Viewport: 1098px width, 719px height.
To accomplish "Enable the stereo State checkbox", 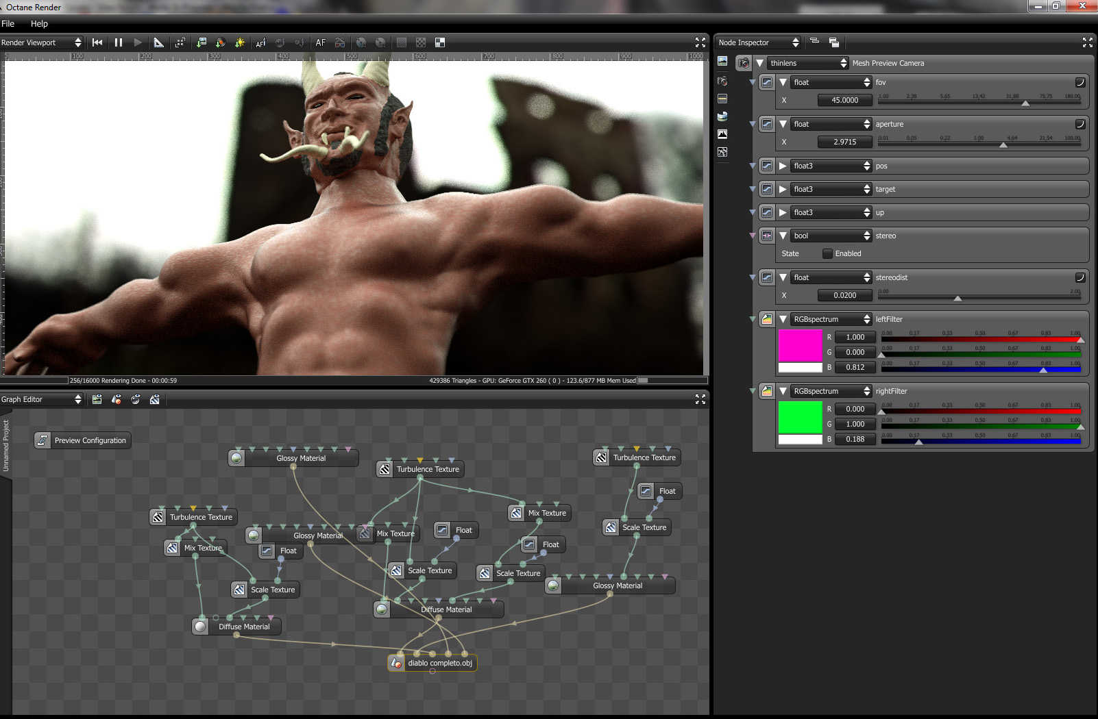I will 827,253.
